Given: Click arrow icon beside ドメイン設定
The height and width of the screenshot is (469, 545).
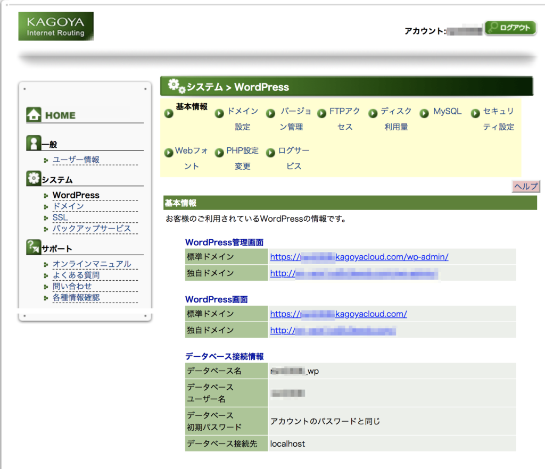Looking at the screenshot, I should pos(219,113).
